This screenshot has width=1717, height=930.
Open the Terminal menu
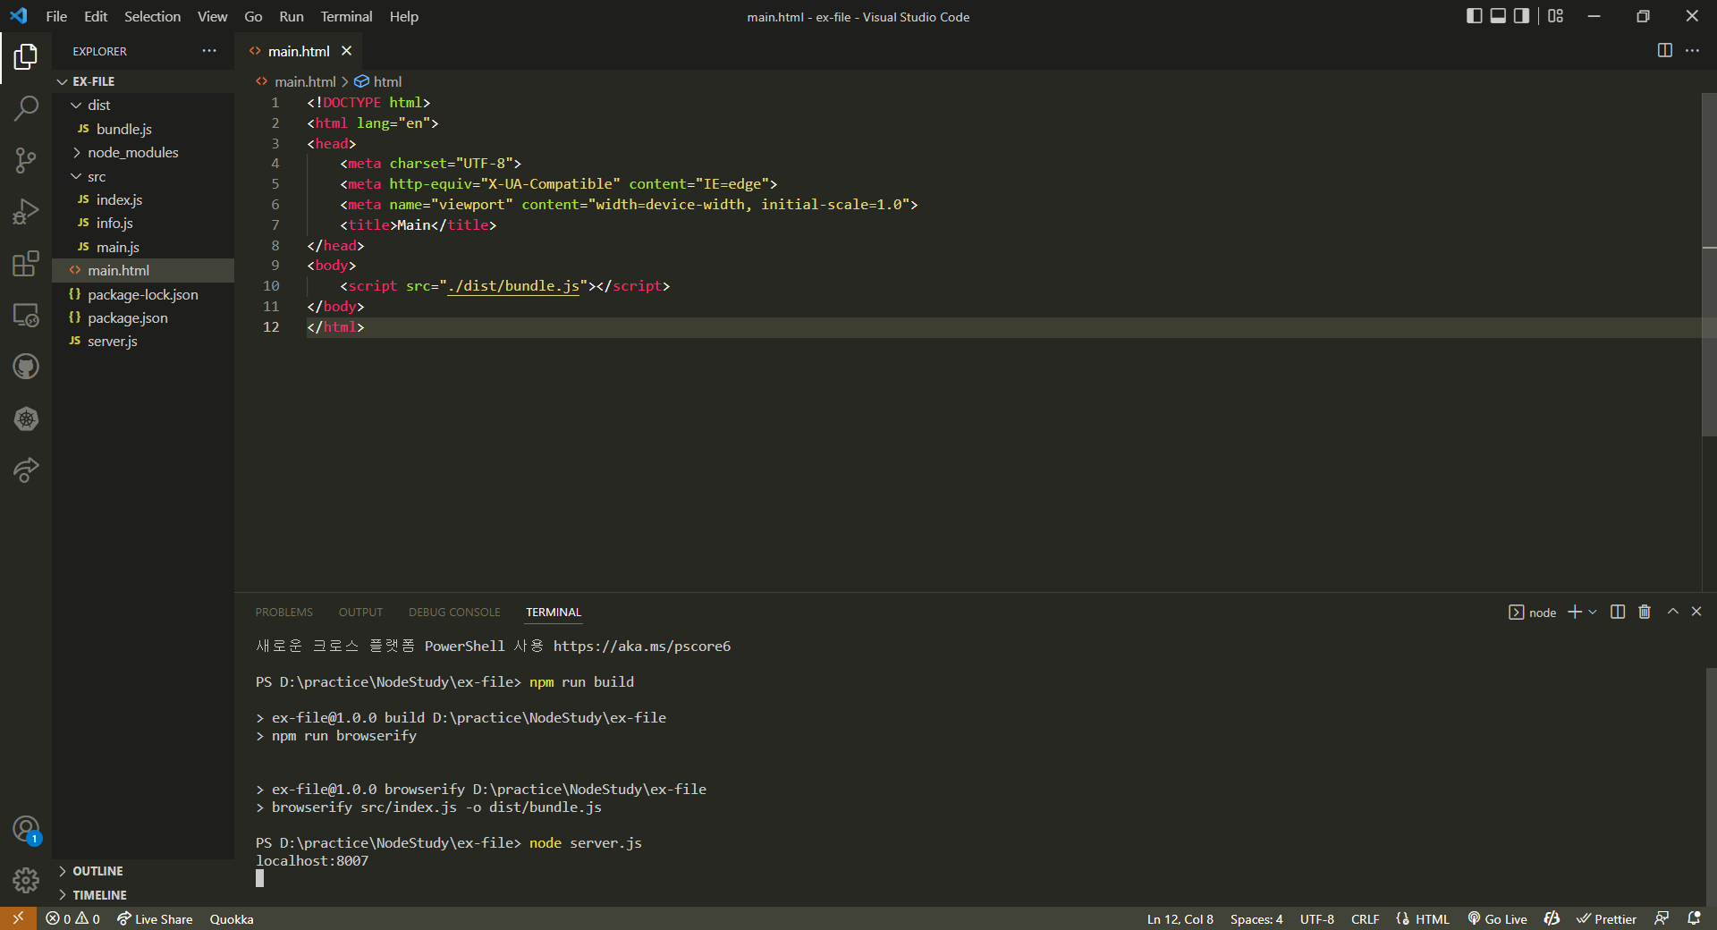(346, 16)
